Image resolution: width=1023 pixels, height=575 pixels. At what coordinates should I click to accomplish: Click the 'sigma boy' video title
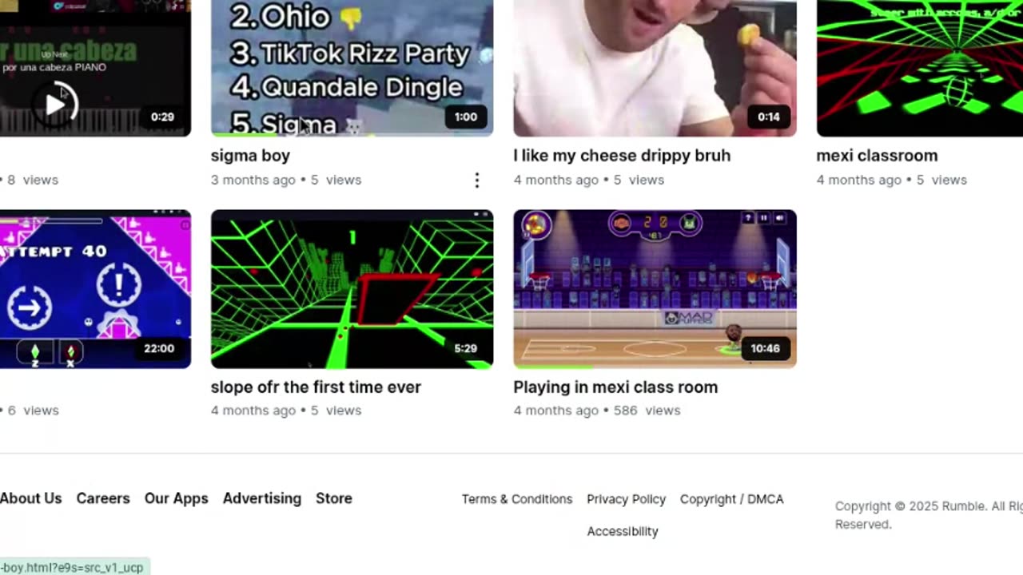point(250,156)
